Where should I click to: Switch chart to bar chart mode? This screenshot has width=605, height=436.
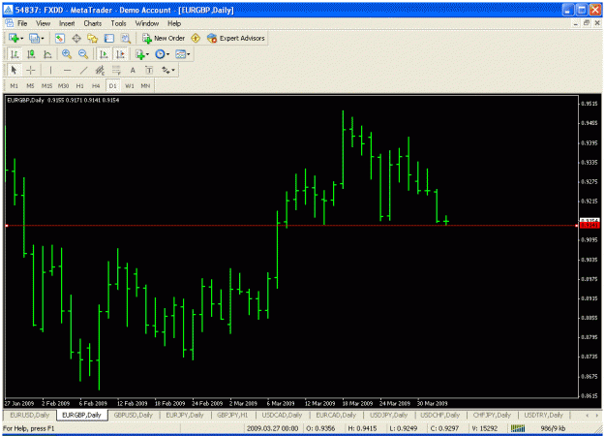[15, 54]
